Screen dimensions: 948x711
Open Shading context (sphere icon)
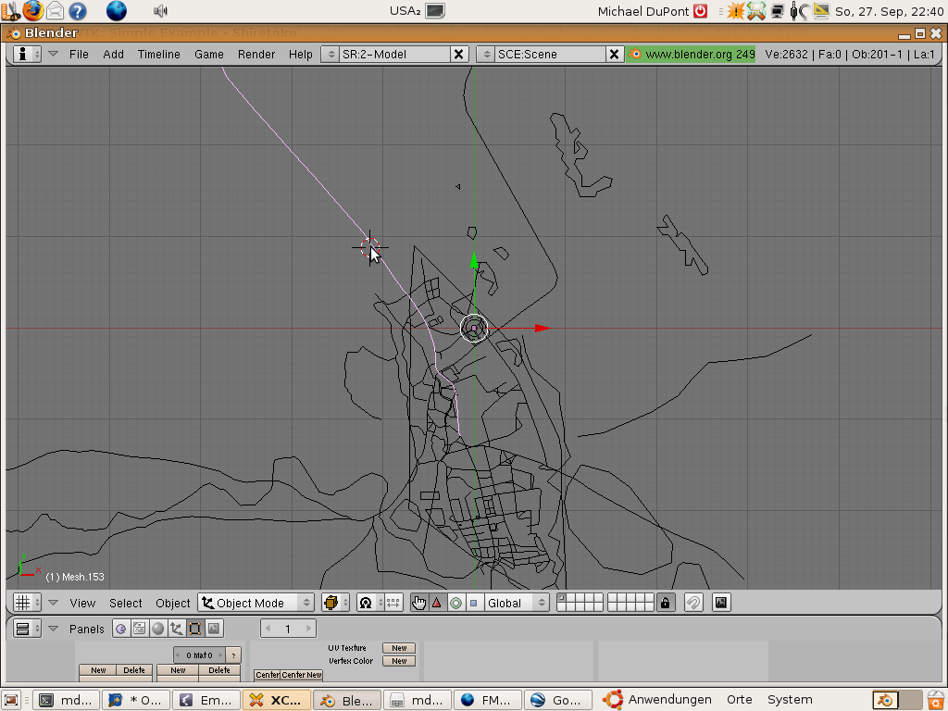(157, 629)
